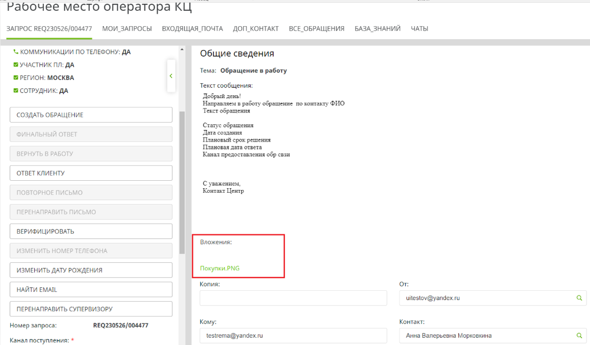Click into the Копия input field
Viewport: 590px width, 345px height.
click(x=293, y=298)
